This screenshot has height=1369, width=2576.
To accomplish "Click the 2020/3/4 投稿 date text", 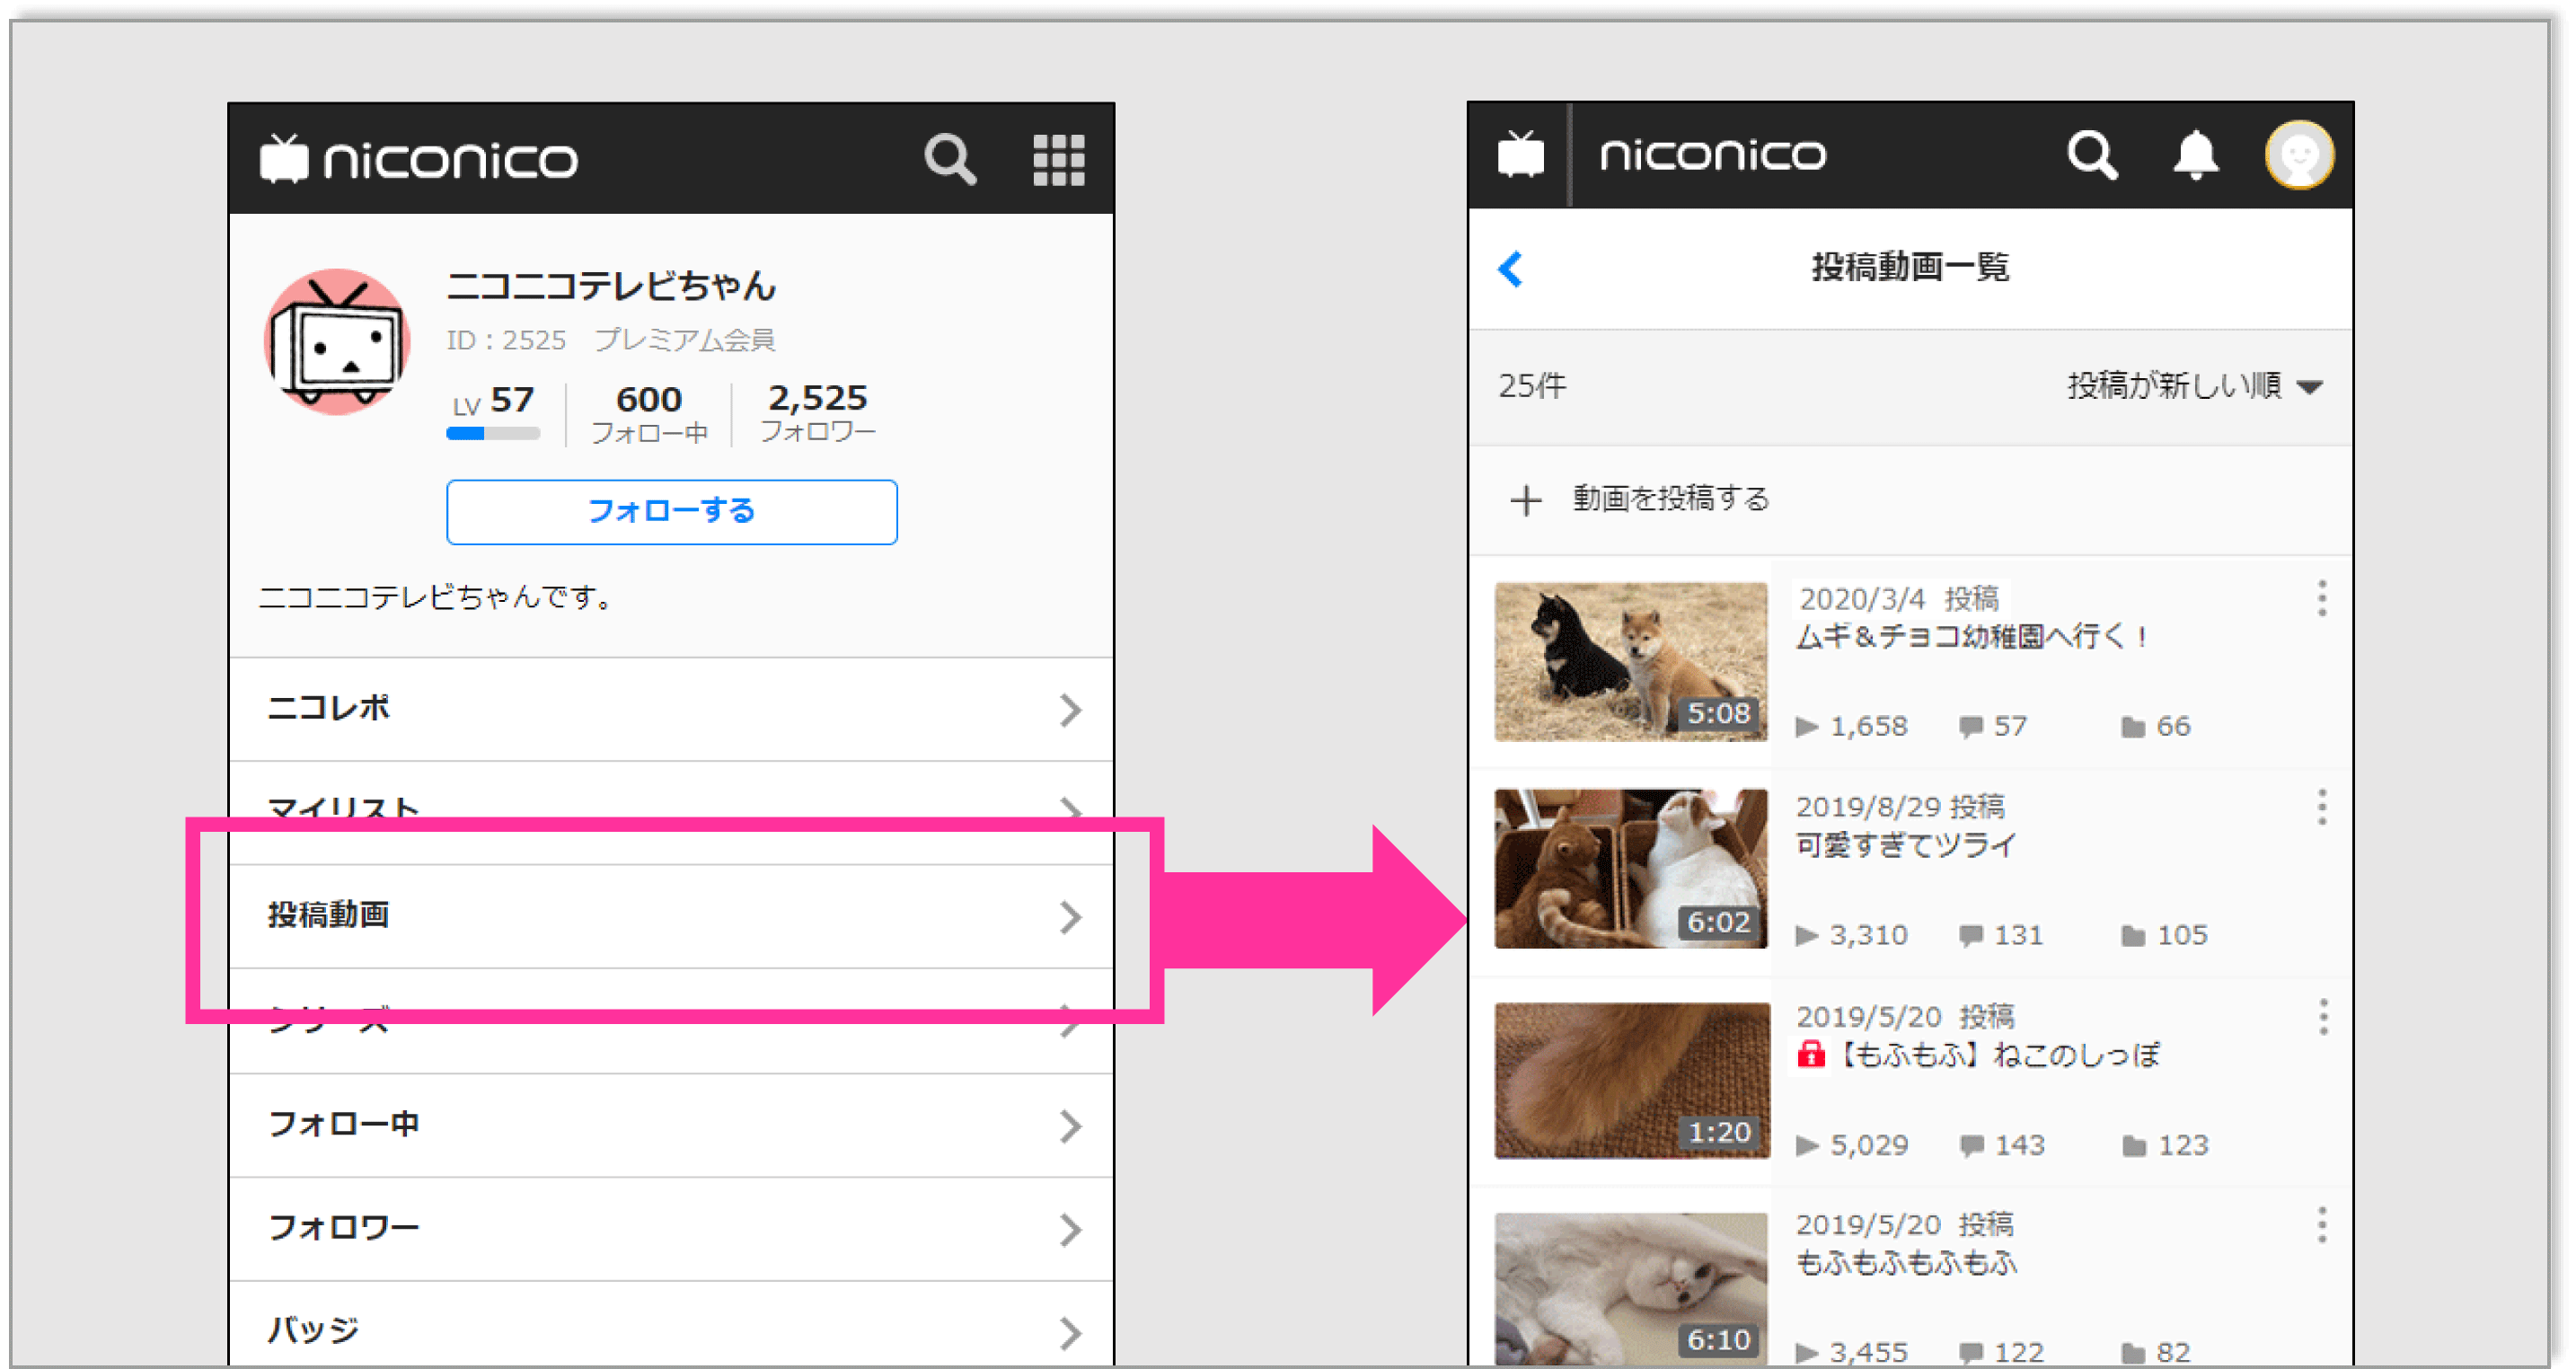I will (1899, 598).
